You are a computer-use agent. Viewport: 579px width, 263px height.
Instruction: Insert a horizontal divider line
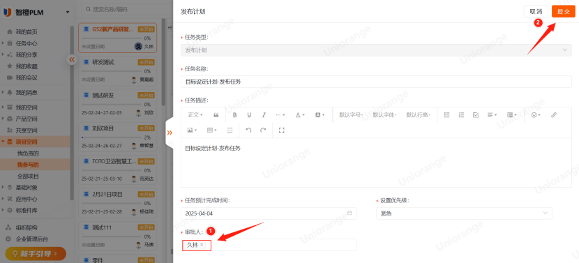point(230,130)
